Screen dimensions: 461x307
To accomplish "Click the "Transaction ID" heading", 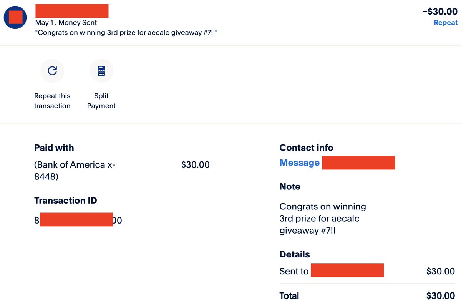I will point(66,201).
